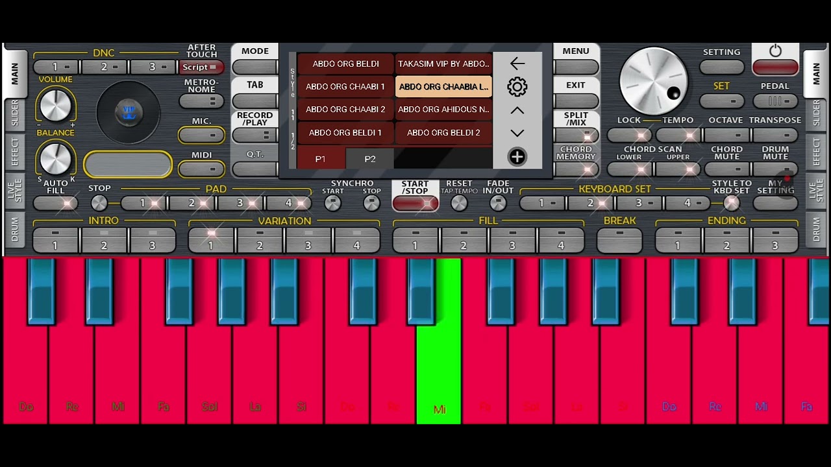
Task: Toggle DNC button 3
Action: pos(153,67)
